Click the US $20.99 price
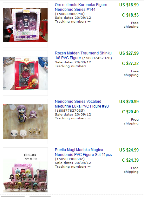Image resolution: width=144 pixels, height=197 pixels. tap(129, 102)
